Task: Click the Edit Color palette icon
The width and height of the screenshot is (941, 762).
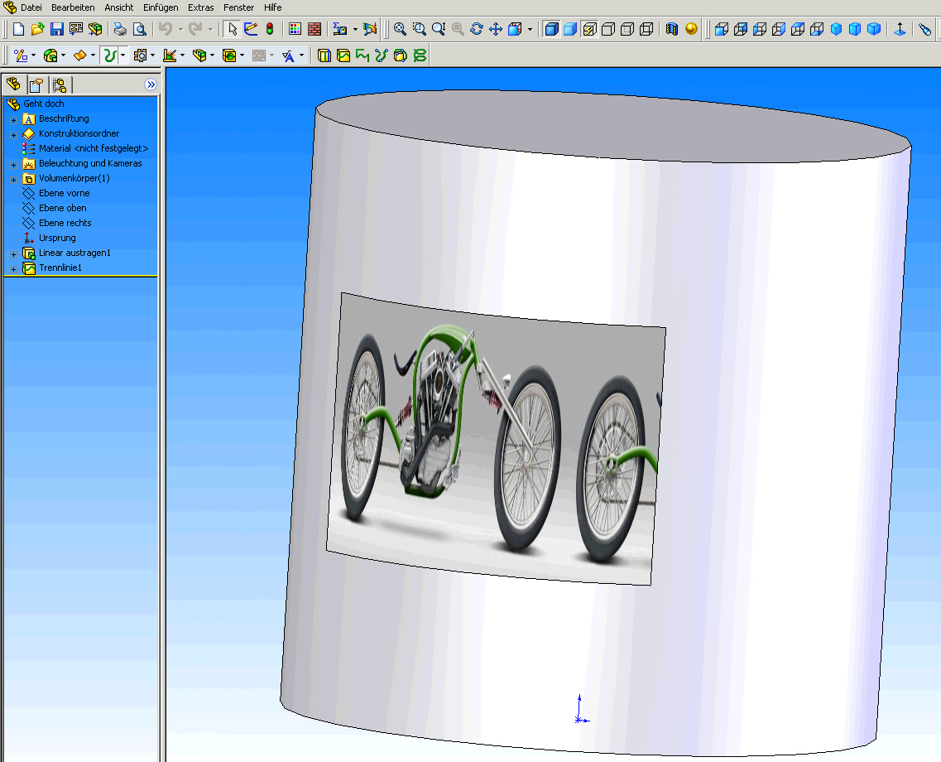Action: (295, 29)
